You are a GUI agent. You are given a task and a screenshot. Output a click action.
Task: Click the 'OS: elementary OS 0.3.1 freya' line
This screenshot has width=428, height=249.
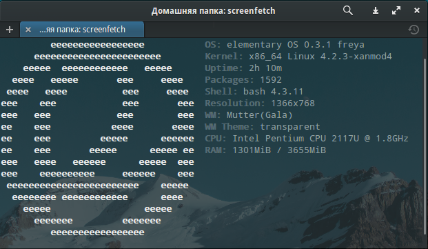click(x=285, y=45)
